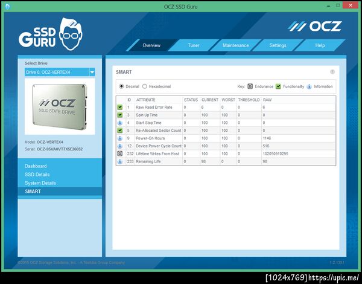The height and width of the screenshot is (284, 362).
Task: Click the serial number OCZ-95VA0VT7X5E26052
Action: click(60, 149)
